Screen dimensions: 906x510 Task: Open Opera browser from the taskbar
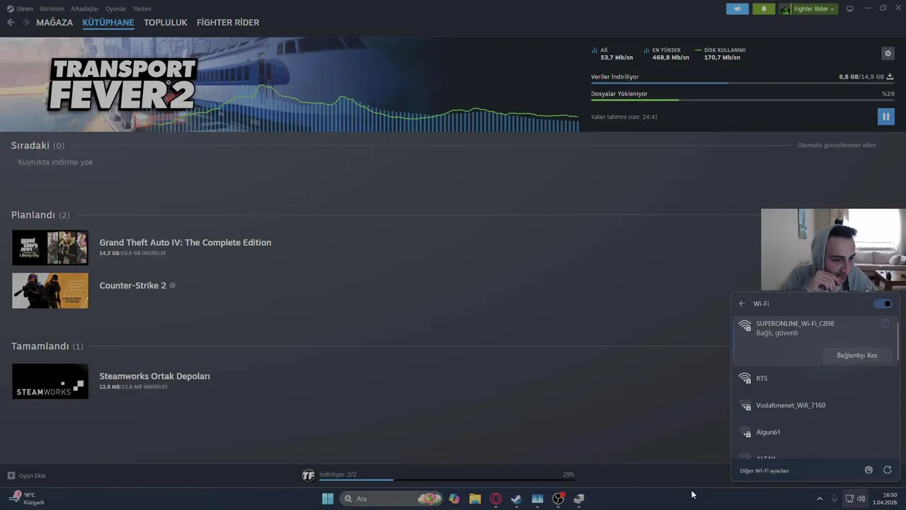(496, 499)
